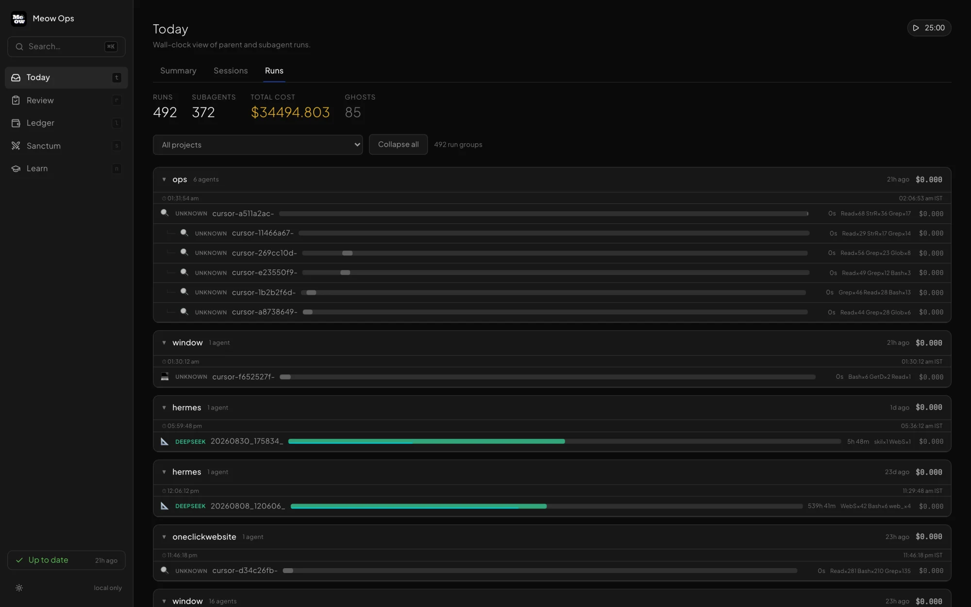This screenshot has width=971, height=607.
Task: Click the 02:06:53 am IST timestamp
Action: [920, 199]
